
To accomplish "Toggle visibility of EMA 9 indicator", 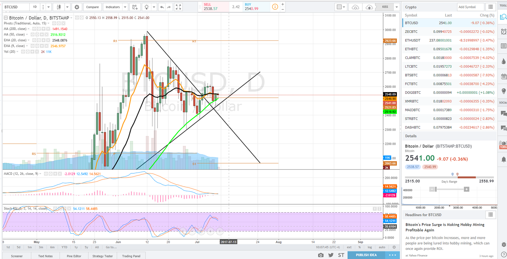I will pos(32,46).
